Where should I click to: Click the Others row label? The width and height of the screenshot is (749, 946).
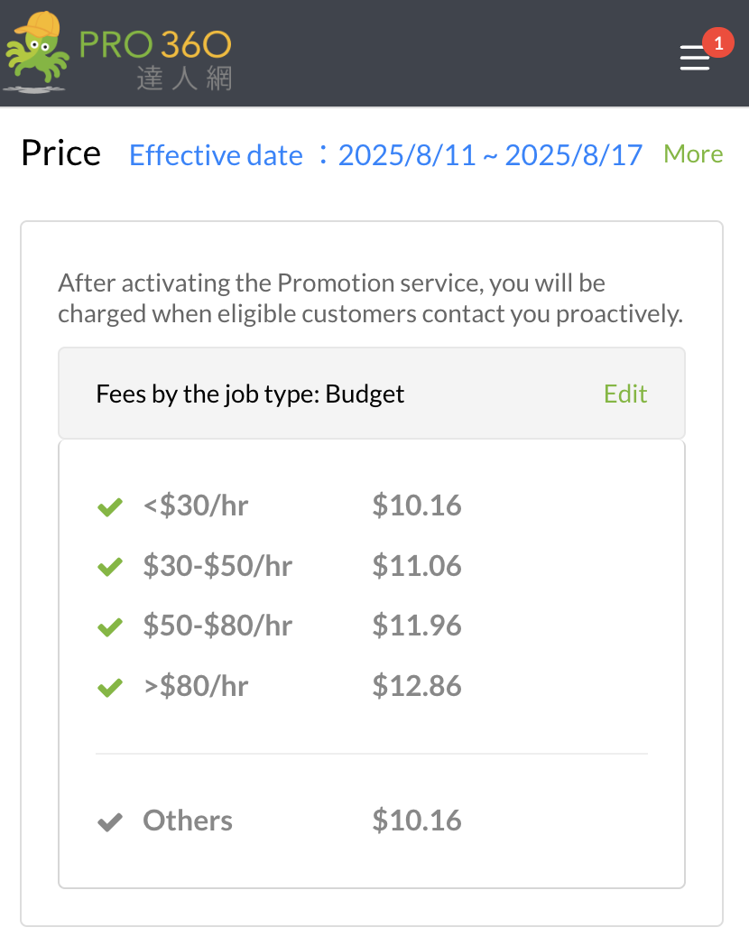click(x=188, y=821)
